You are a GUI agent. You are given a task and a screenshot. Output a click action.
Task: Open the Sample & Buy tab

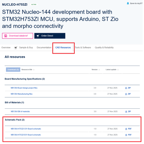coord(26,48)
